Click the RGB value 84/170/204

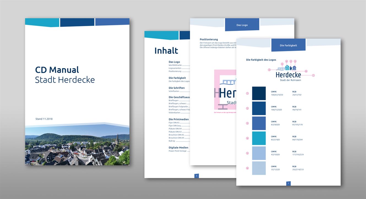point(297,140)
